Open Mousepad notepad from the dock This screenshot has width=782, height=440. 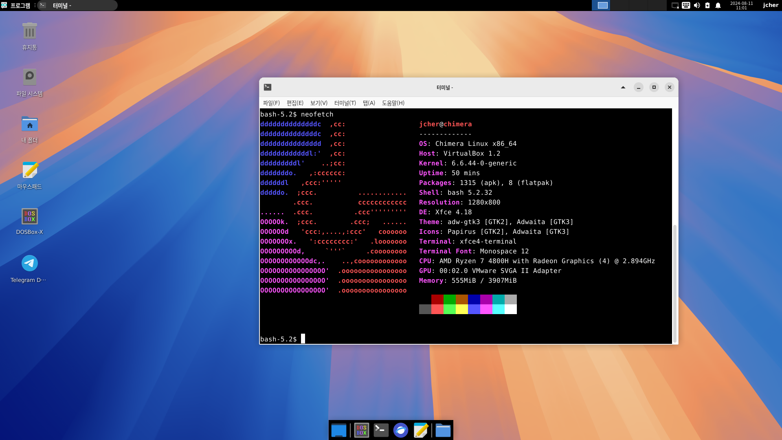421,430
